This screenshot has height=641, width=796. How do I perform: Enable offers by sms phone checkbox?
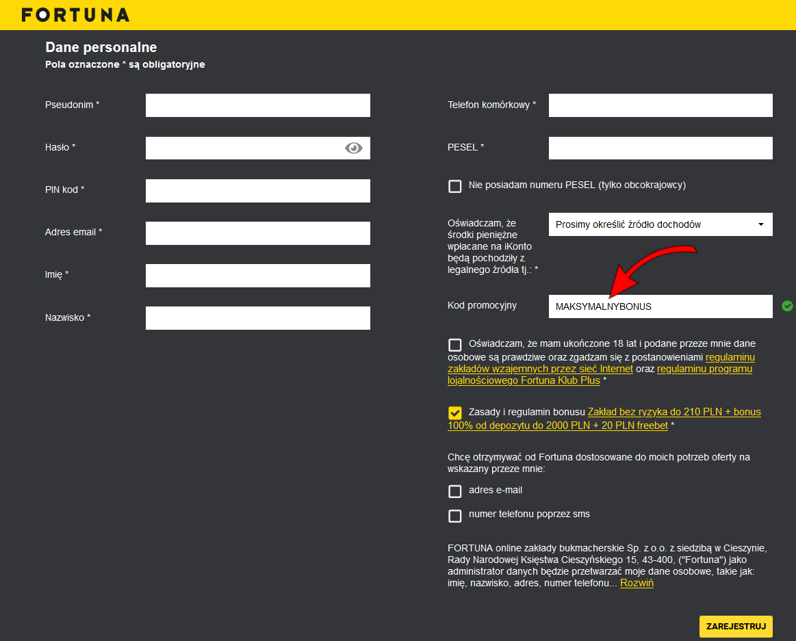click(455, 516)
